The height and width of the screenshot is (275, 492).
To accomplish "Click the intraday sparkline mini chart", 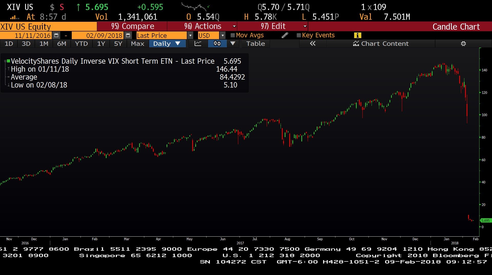I will [195, 7].
